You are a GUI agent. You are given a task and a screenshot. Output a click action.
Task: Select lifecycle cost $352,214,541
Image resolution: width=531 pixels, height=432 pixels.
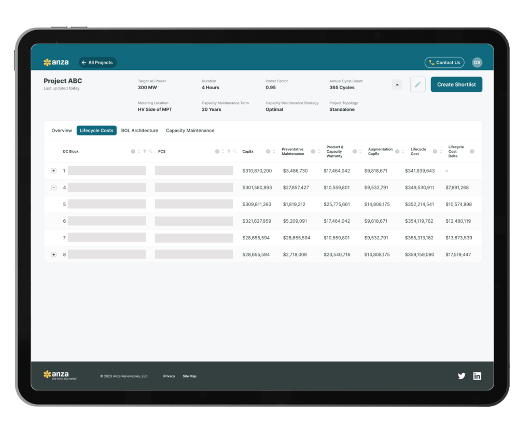(x=419, y=204)
